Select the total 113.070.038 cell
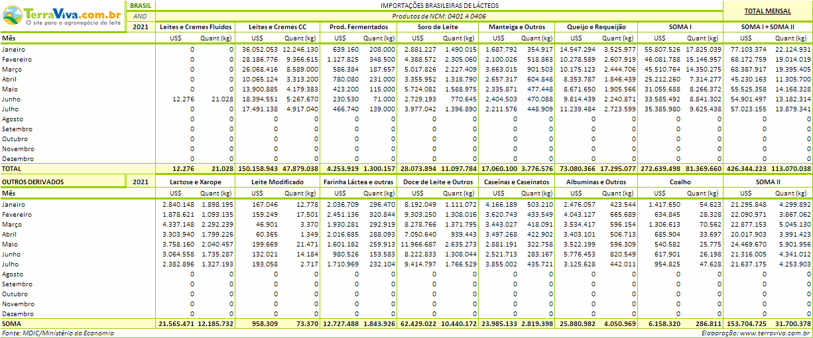 pos(790,169)
